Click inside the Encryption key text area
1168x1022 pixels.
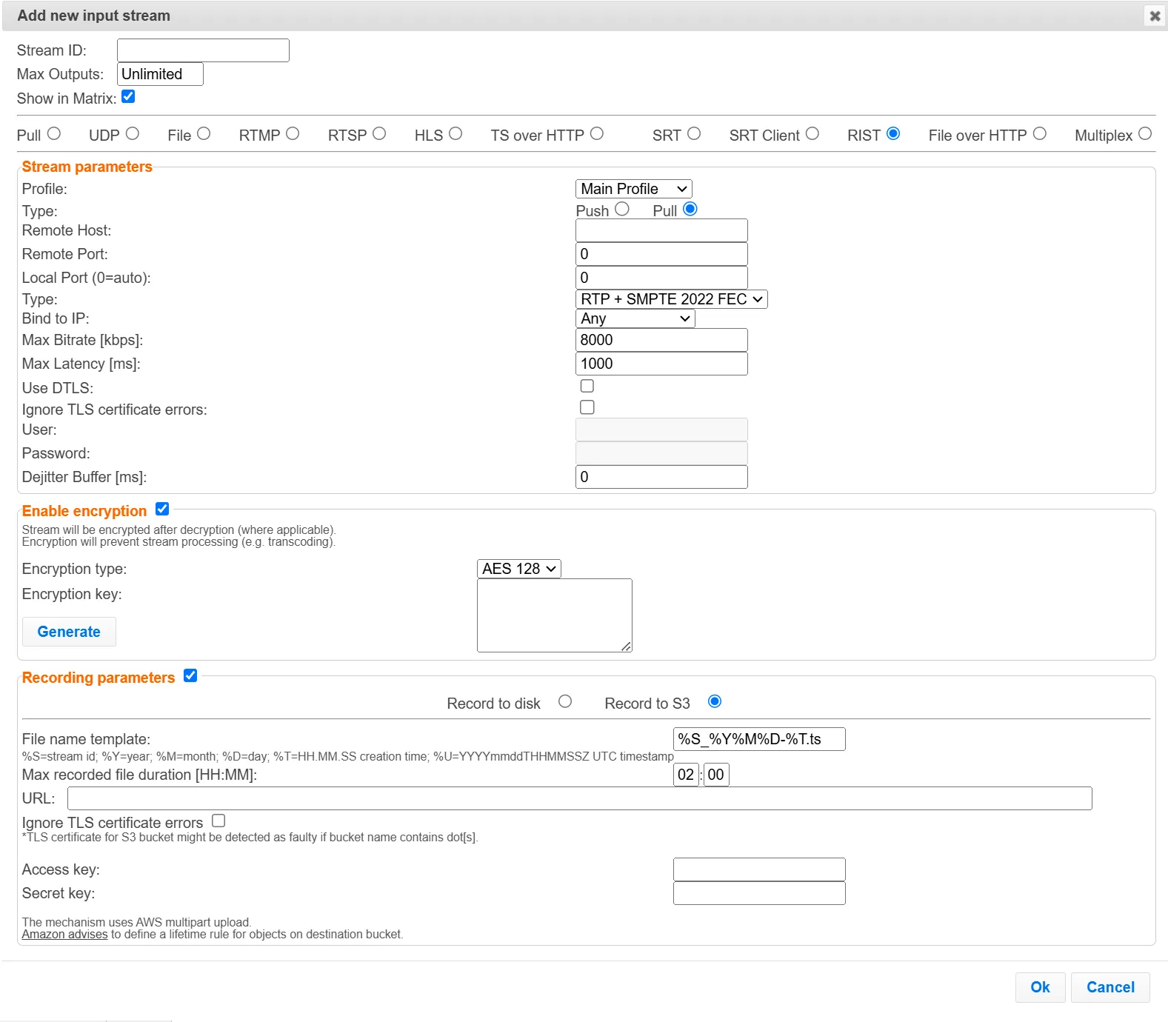555,615
